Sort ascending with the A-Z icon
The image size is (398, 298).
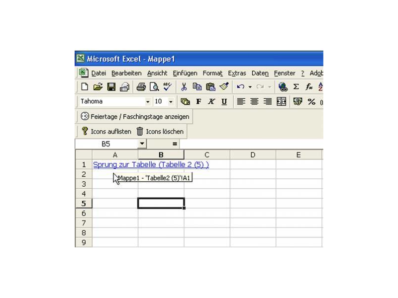coord(320,87)
